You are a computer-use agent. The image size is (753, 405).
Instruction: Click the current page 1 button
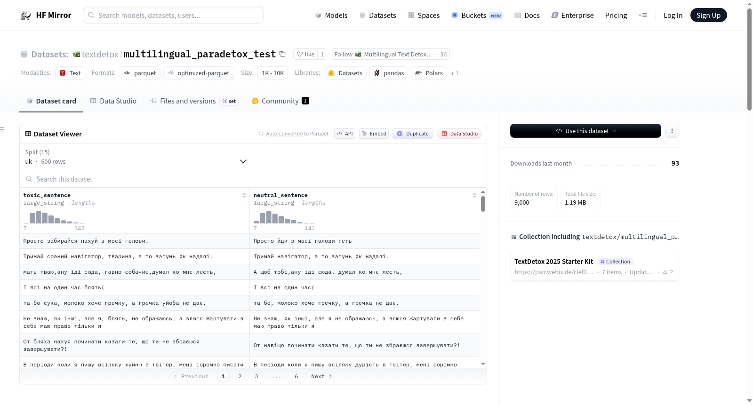pos(224,376)
